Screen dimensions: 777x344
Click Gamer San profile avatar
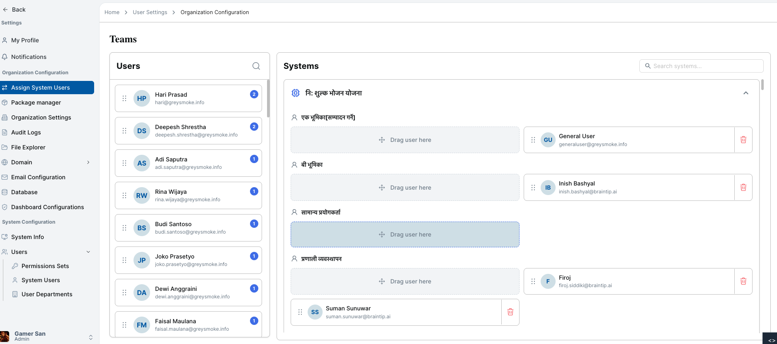[5, 337]
